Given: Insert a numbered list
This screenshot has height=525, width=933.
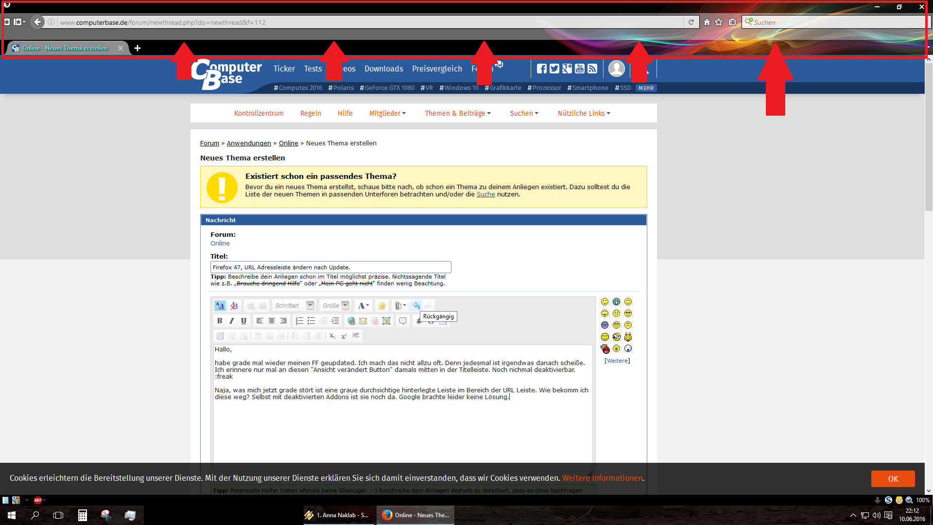Looking at the screenshot, I should pos(299,321).
